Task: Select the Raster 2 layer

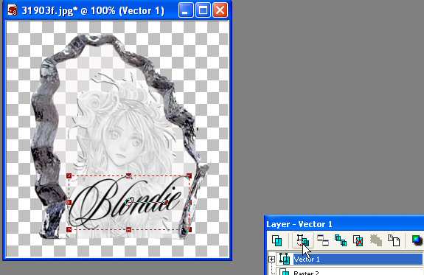Action: [351, 272]
